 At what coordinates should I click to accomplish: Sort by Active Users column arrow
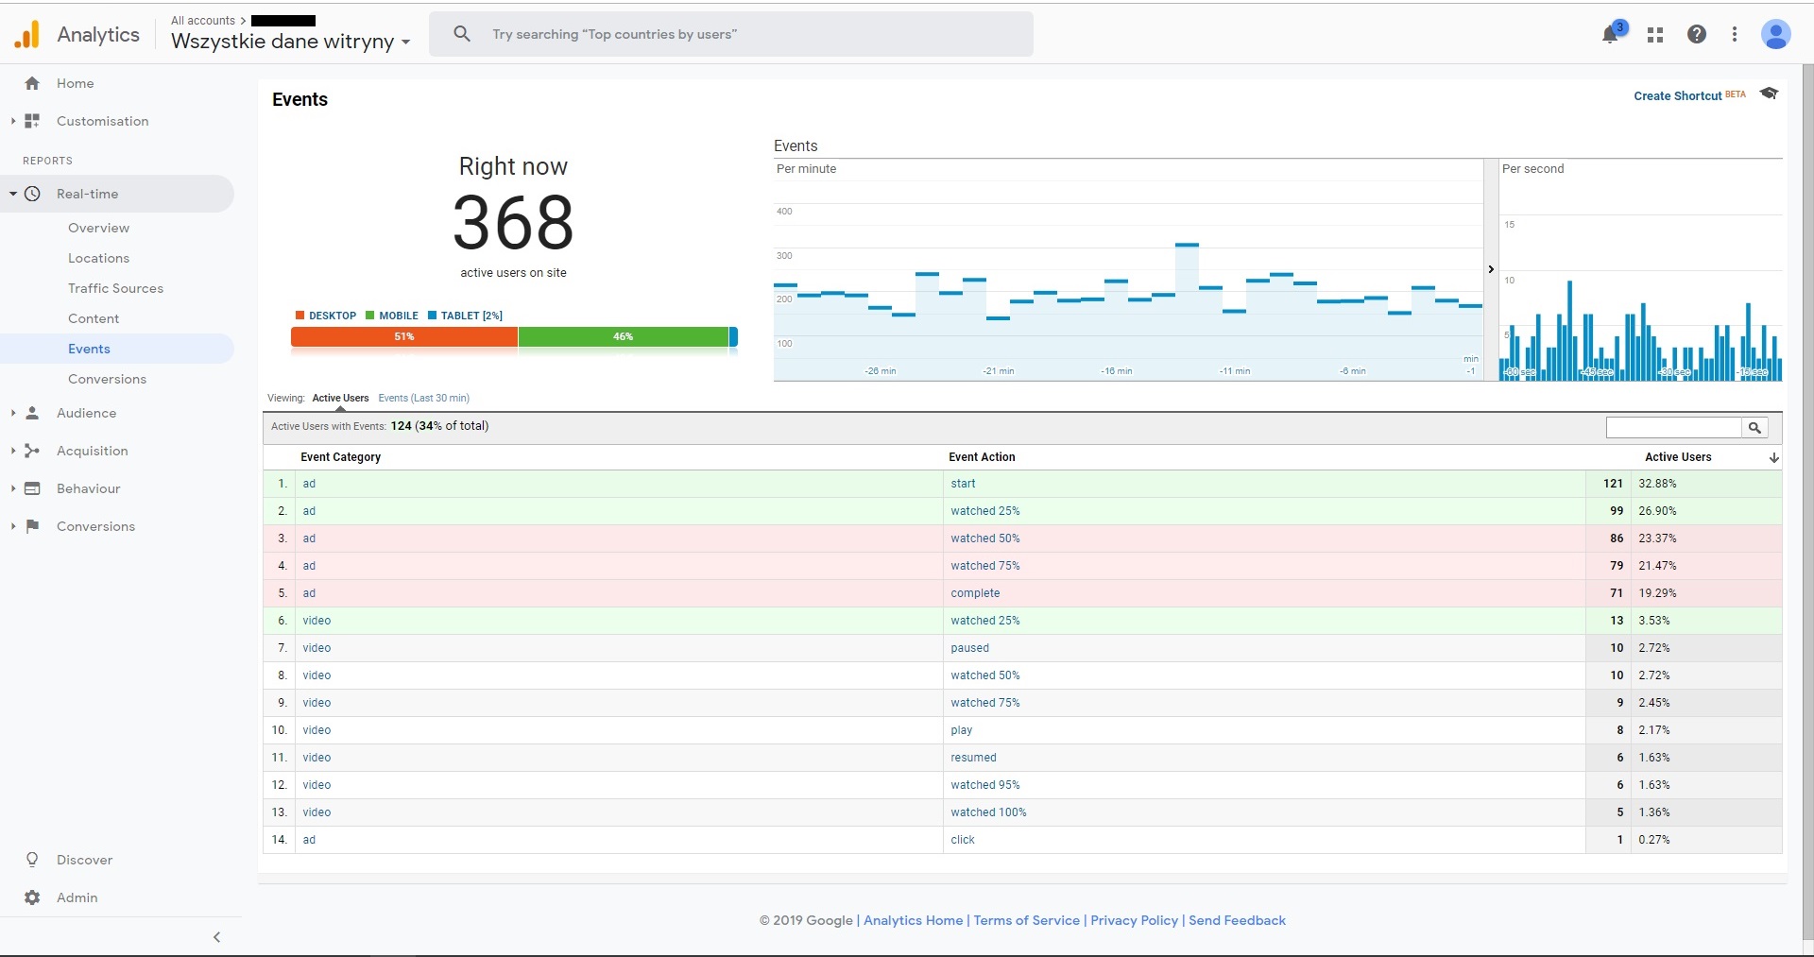pyautogui.click(x=1774, y=457)
